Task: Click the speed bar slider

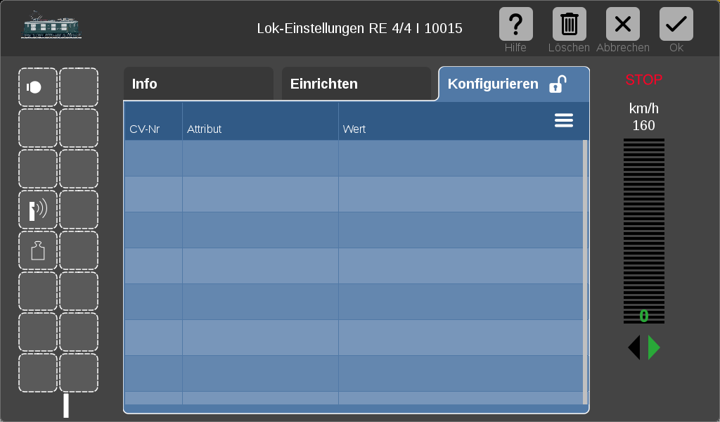Action: click(644, 231)
